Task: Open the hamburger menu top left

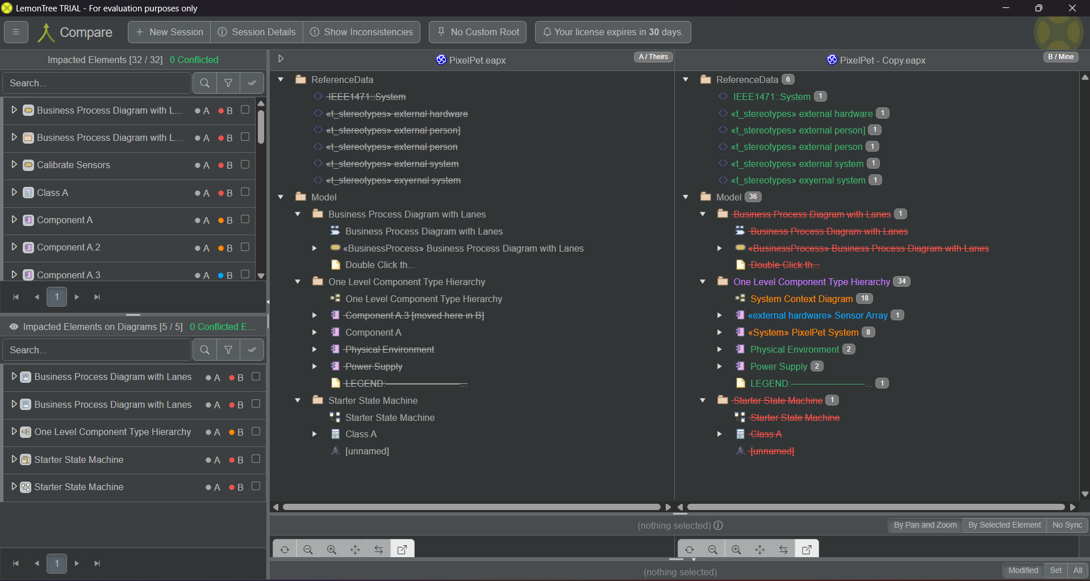Action: click(x=16, y=32)
